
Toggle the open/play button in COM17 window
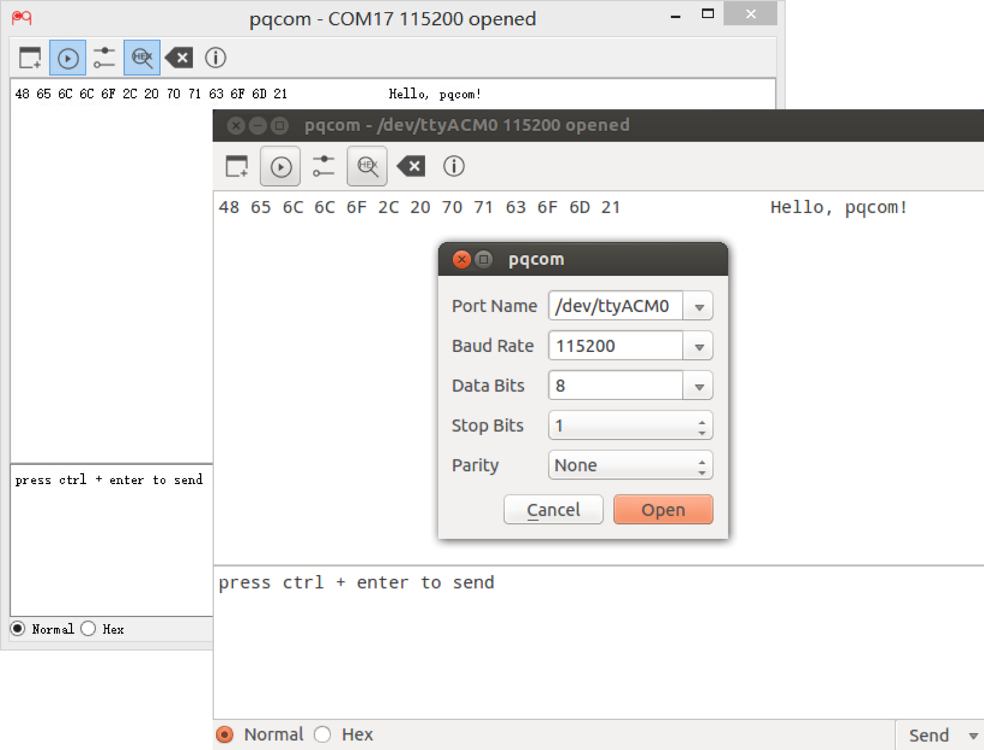point(68,58)
